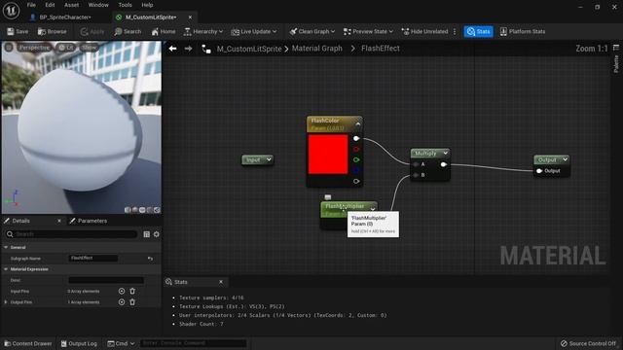Switch to the Parameters tab
Image resolution: width=623 pixels, height=350 pixels.
89,221
